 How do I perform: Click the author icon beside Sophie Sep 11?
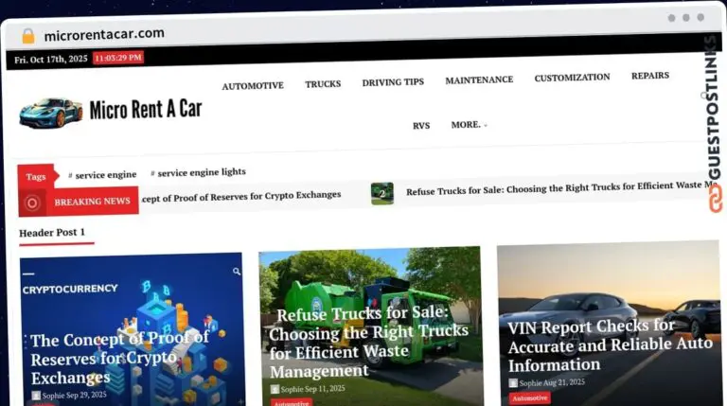pyautogui.click(x=275, y=389)
